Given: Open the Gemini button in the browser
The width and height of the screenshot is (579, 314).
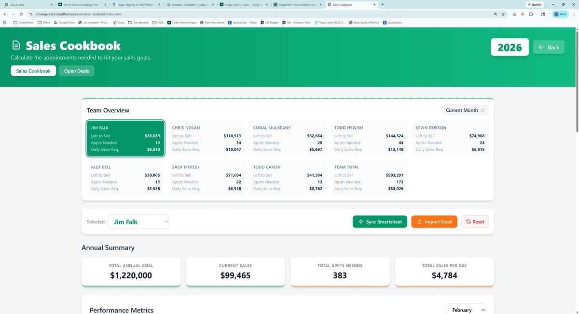Looking at the screenshot, I should pyautogui.click(x=534, y=4).
